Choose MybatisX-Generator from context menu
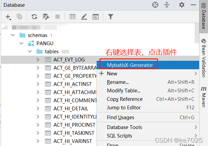Image resolution: width=208 pixels, height=146 pixels. pyautogui.click(x=148, y=65)
